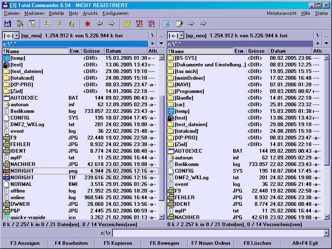Open the Dateien menu
This screenshot has width=332, height=249.
pyautogui.click(x=12, y=13)
